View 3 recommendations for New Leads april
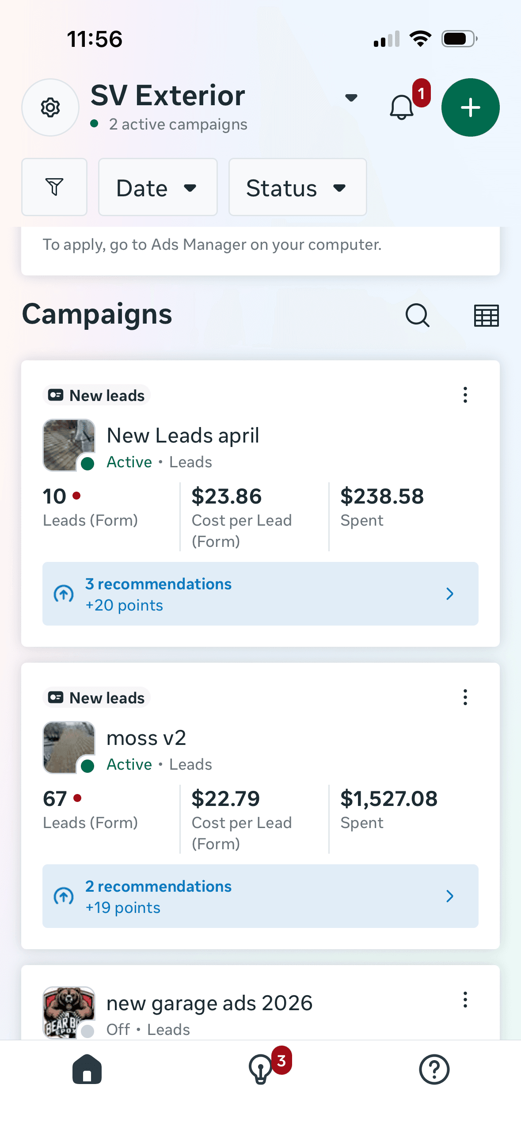This screenshot has height=1130, width=521. pyautogui.click(x=260, y=594)
